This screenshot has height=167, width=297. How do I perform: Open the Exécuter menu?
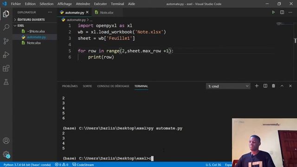100,4
